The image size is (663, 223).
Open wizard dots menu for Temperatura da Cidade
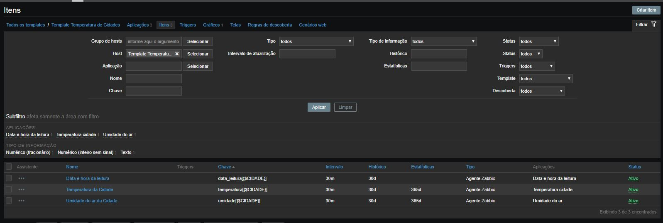22,189
